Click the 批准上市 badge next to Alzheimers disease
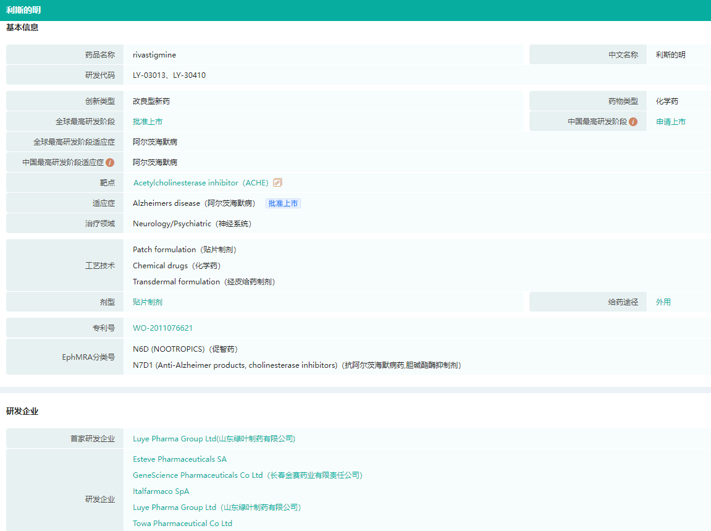The height and width of the screenshot is (531, 711). [x=283, y=203]
